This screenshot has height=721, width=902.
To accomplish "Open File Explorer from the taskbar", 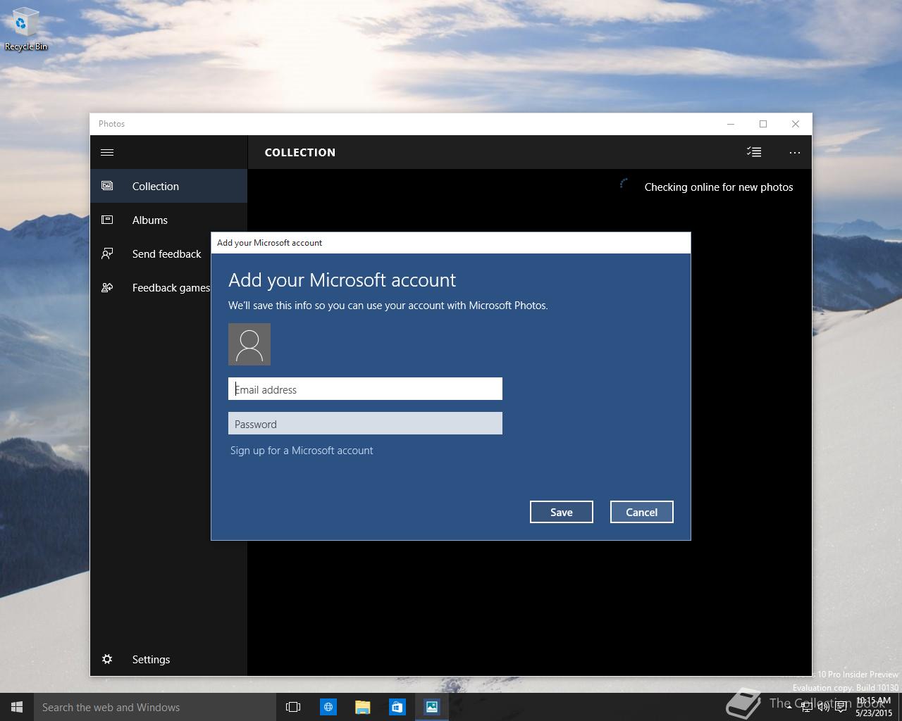I will point(362,707).
